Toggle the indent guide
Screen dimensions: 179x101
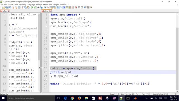(x=64, y=8)
